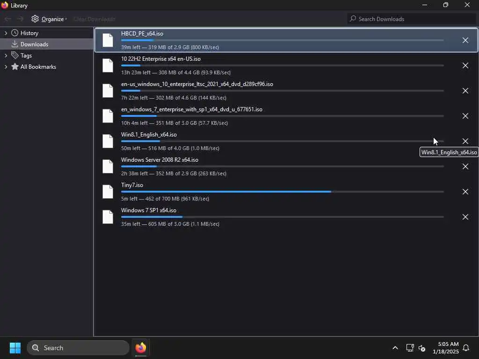Click status '35m left — 605 MB of 3.0 GB'
This screenshot has width=479, height=359.
click(x=170, y=224)
